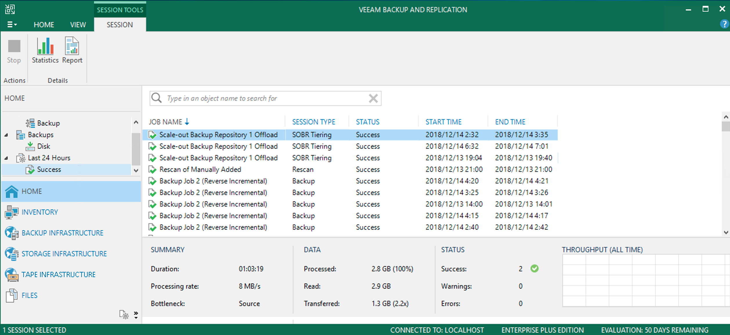The image size is (730, 335).
Task: Click the Stop action icon
Action: [x=13, y=51]
